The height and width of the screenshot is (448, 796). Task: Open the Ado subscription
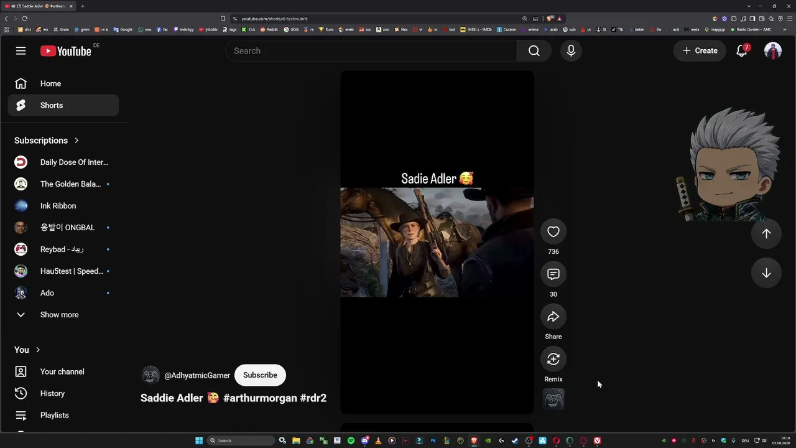(x=63, y=293)
